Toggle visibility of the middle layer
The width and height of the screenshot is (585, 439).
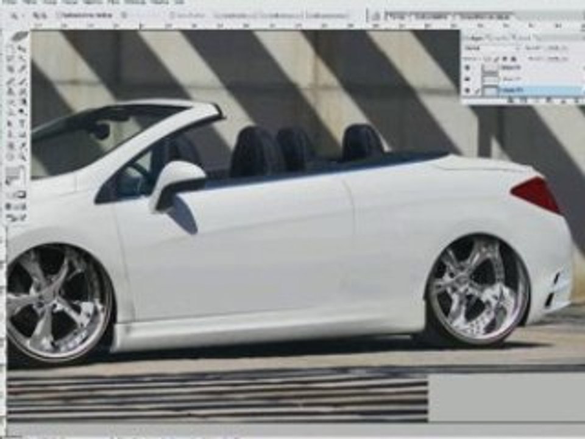(x=468, y=79)
